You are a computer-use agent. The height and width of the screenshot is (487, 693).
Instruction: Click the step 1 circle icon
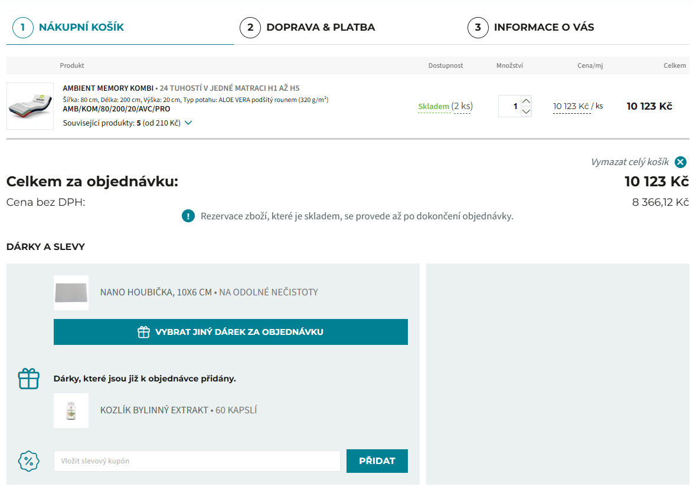coord(22,27)
